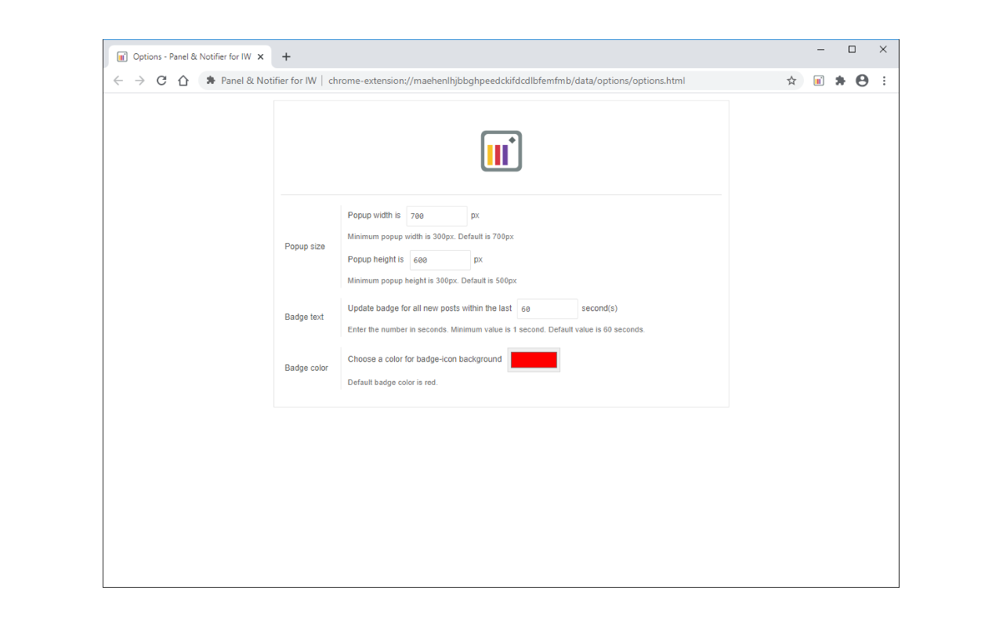Click the 'Badge color' section label
The image size is (1003, 627).
tap(306, 368)
